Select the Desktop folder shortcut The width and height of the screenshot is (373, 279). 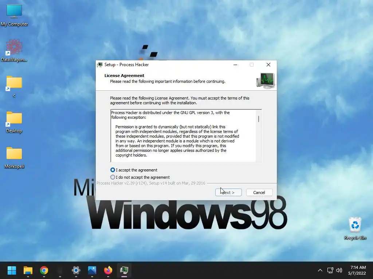pyautogui.click(x=14, y=122)
